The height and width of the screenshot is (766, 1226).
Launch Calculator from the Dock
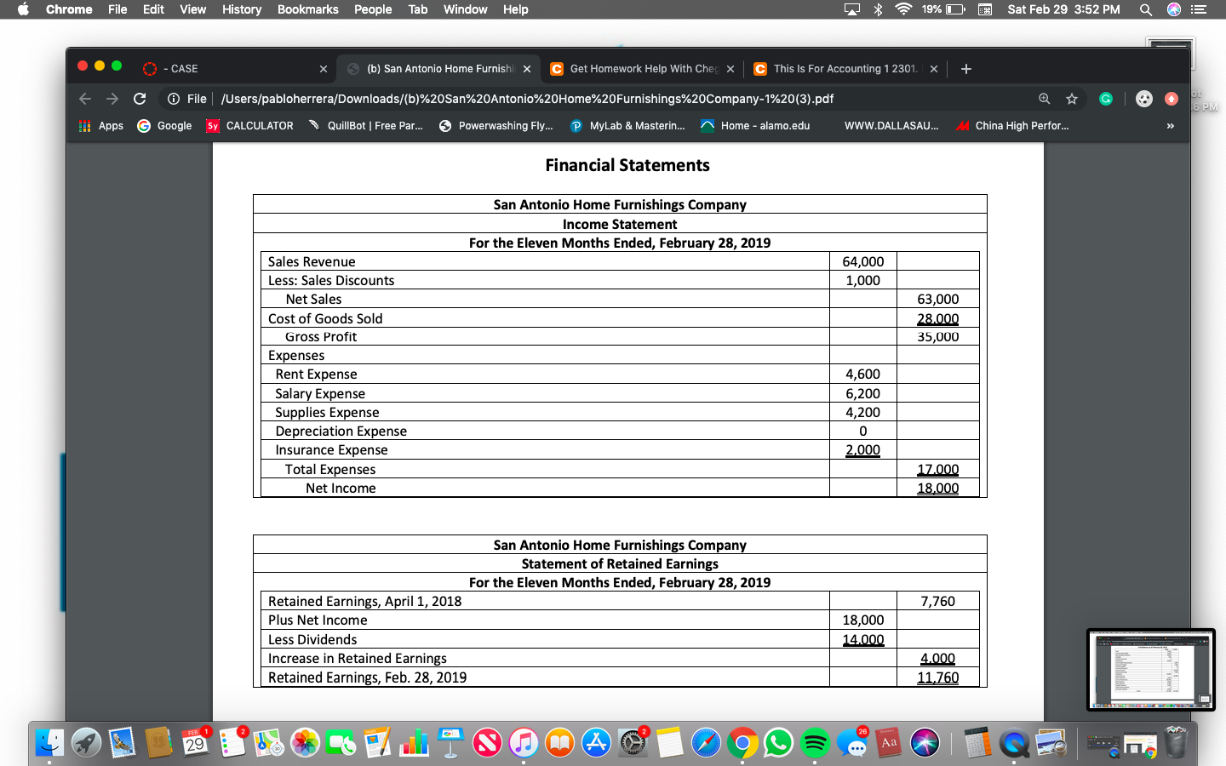976,742
